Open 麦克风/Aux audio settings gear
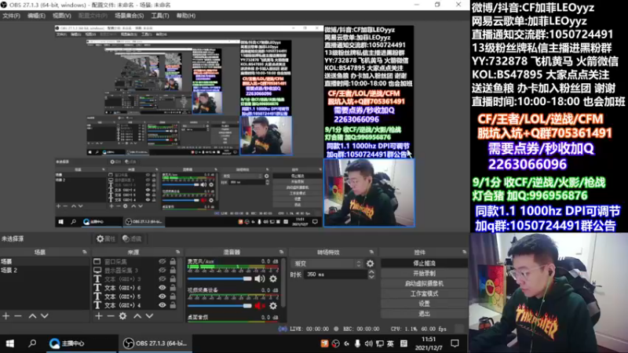628x353 pixels. pyautogui.click(x=273, y=278)
